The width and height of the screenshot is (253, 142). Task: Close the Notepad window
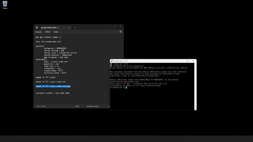click(121, 26)
